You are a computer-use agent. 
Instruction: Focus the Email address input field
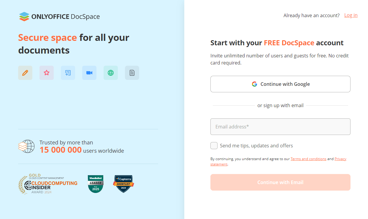[280, 127]
